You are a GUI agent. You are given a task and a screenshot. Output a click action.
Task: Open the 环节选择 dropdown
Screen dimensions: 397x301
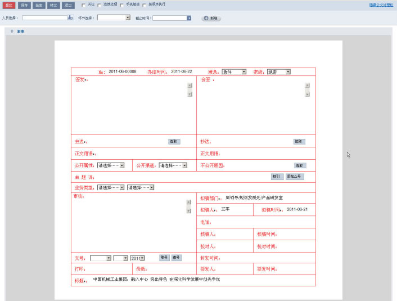click(114, 18)
